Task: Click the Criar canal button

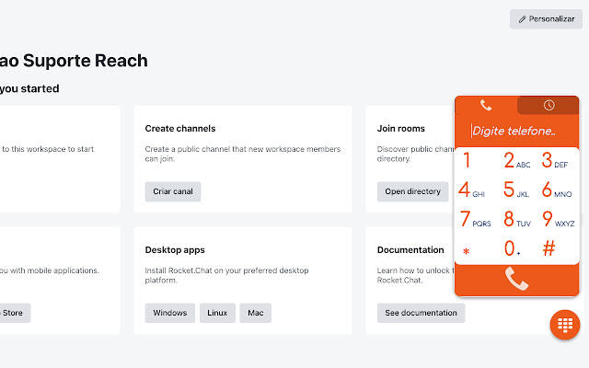Action: (173, 191)
